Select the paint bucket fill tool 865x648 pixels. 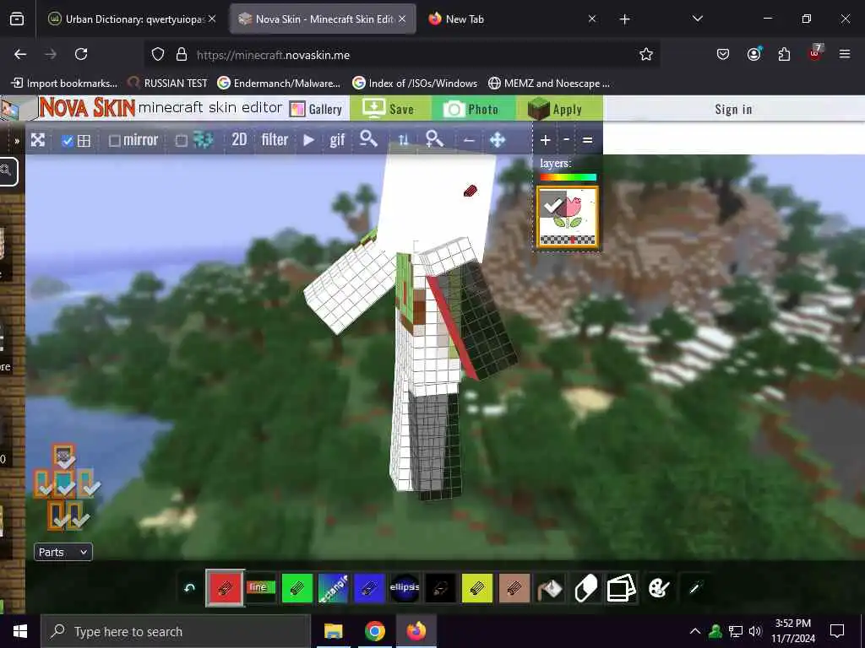tap(550, 588)
